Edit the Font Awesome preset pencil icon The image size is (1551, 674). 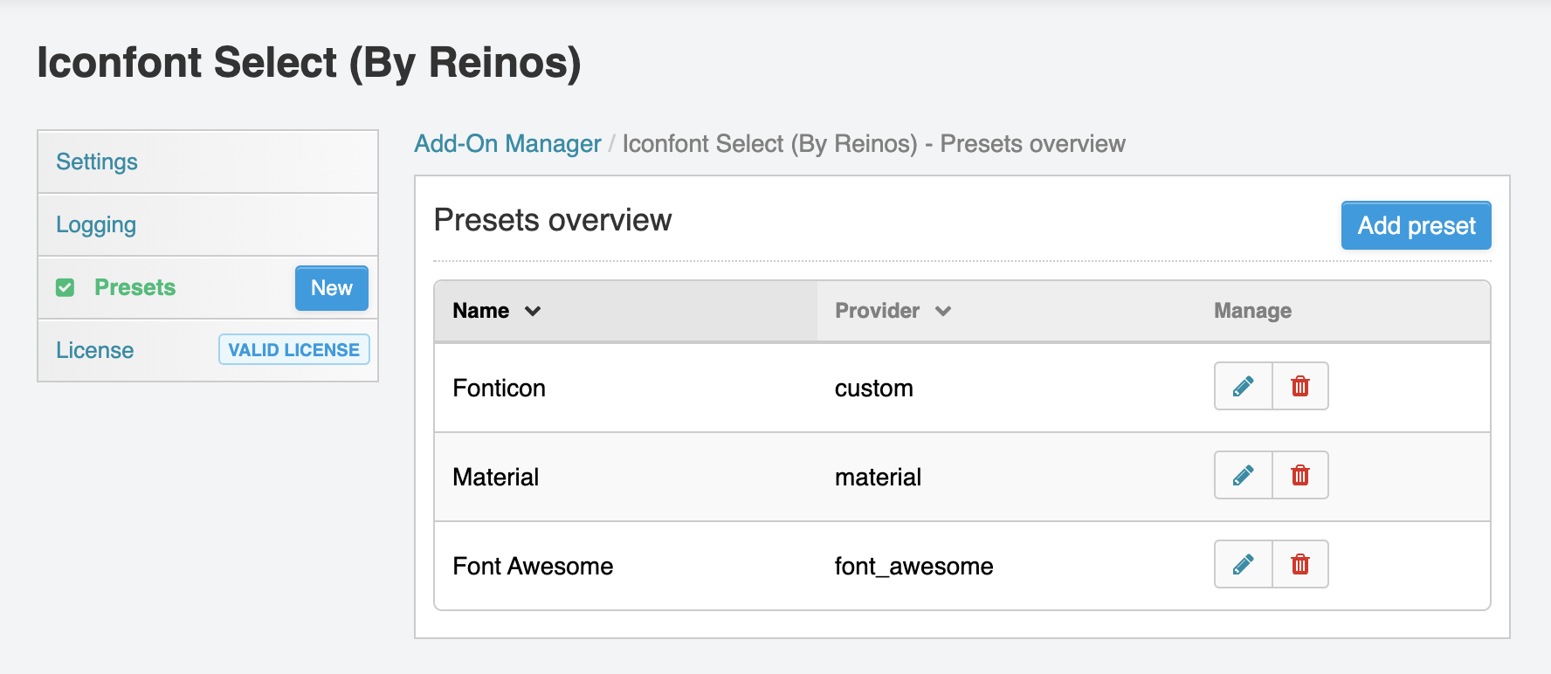tap(1244, 564)
